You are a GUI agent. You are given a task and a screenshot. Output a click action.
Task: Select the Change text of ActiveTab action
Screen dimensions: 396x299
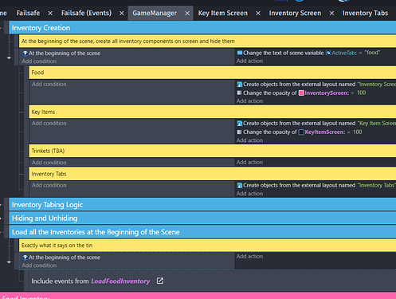click(x=308, y=53)
